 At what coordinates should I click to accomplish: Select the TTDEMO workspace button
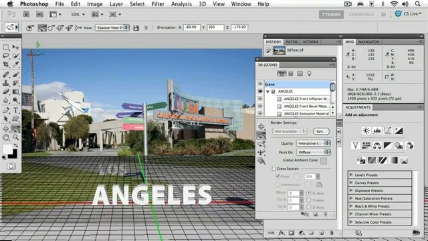coord(331,14)
